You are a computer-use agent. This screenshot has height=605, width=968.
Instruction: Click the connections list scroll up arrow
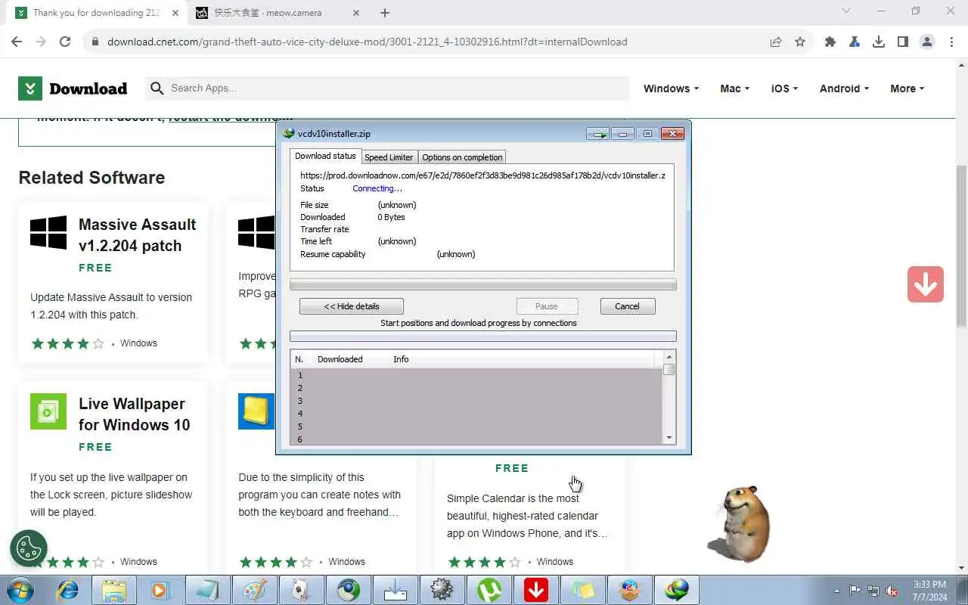(x=669, y=356)
